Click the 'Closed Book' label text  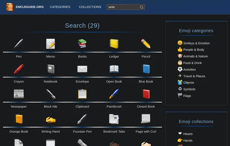click(146, 107)
